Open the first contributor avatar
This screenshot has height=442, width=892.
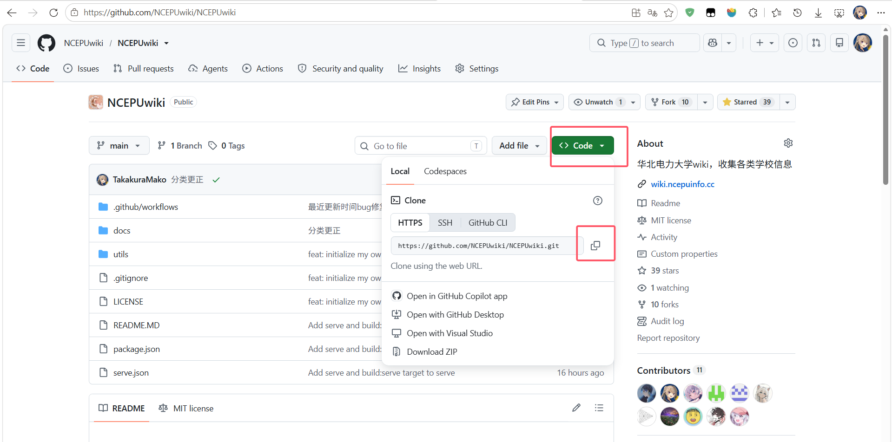tap(647, 393)
